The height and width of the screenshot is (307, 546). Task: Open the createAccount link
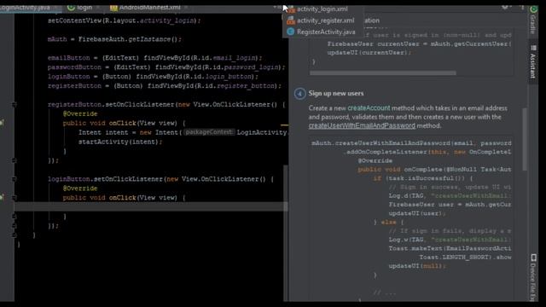click(x=369, y=108)
